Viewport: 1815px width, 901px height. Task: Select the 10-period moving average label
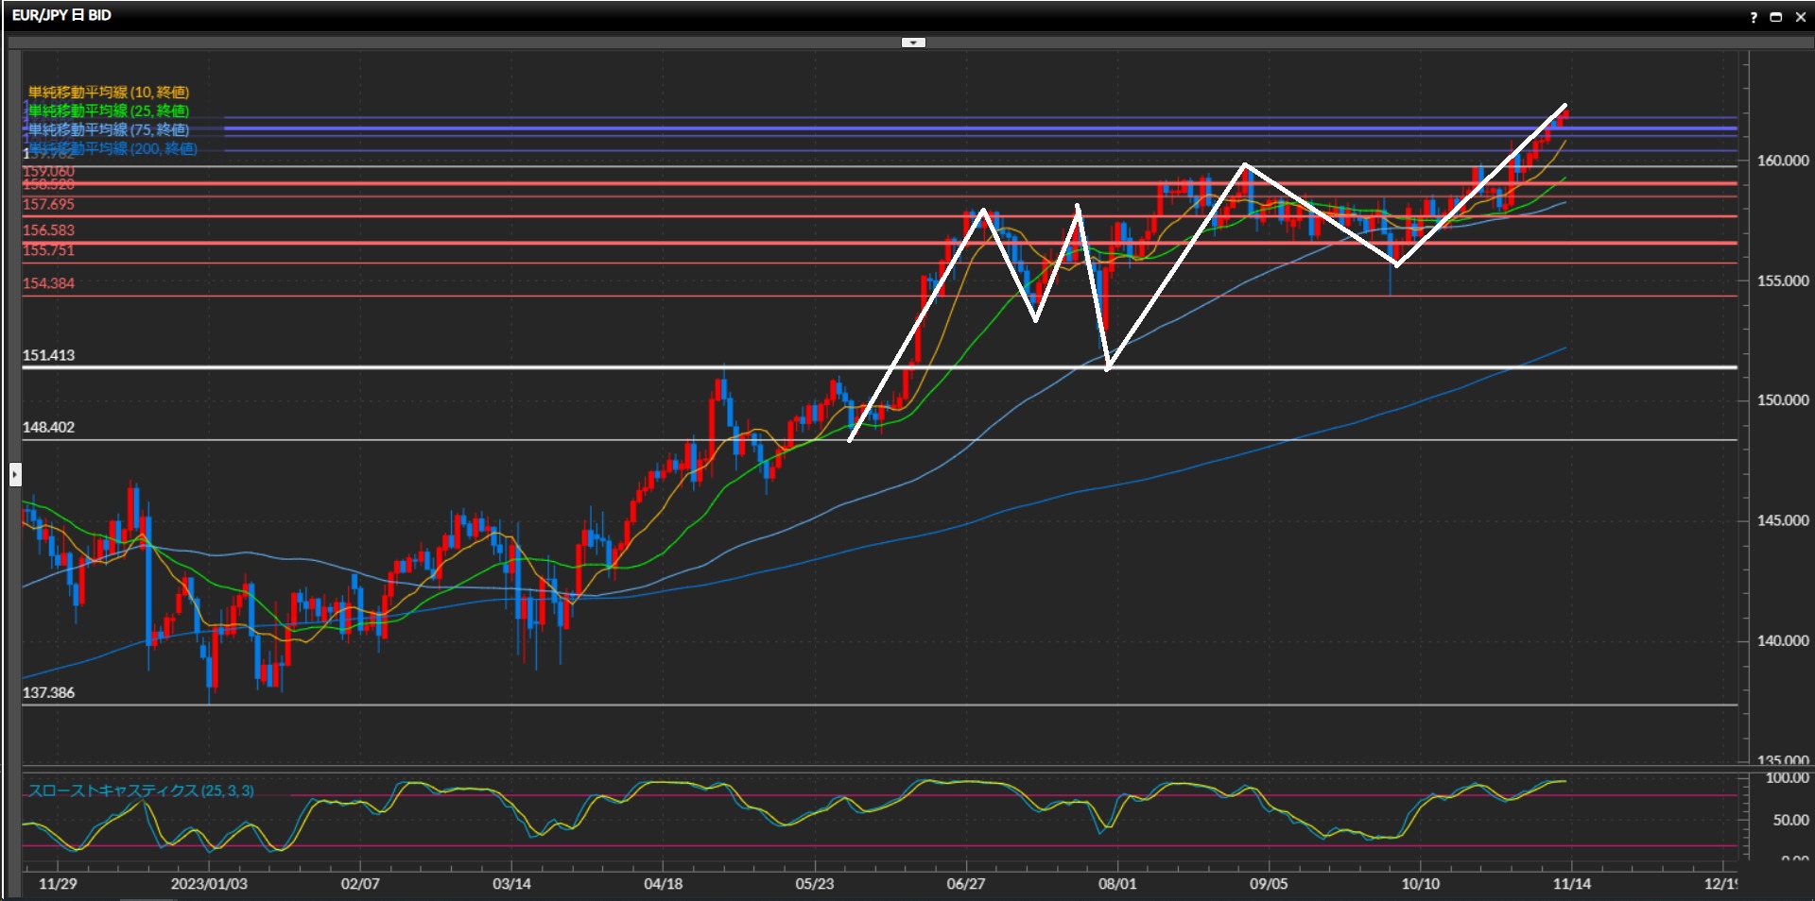click(109, 92)
